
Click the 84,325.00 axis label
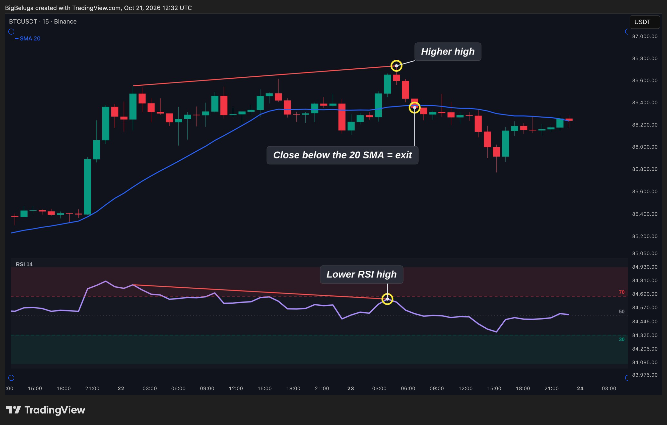pyautogui.click(x=645, y=335)
